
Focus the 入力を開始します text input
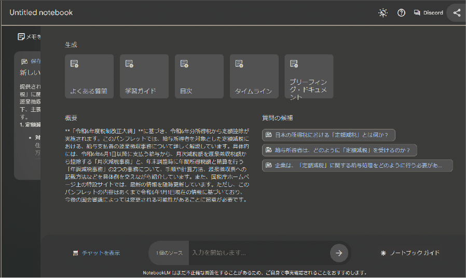[x=259, y=253]
